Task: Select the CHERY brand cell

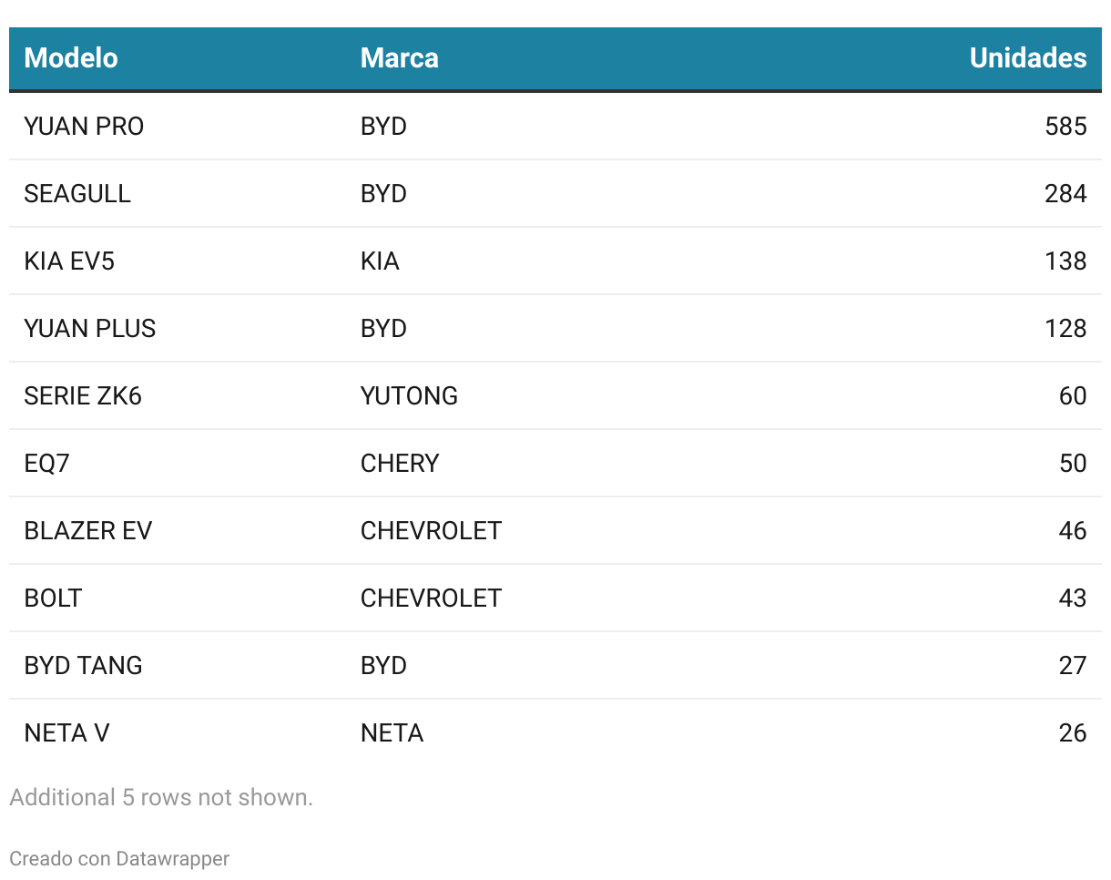Action: (x=400, y=464)
